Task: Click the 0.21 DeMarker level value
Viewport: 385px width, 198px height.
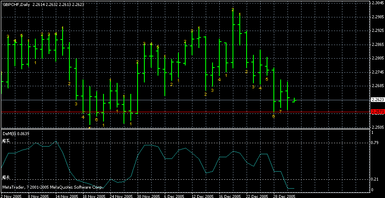Action: 375,179
